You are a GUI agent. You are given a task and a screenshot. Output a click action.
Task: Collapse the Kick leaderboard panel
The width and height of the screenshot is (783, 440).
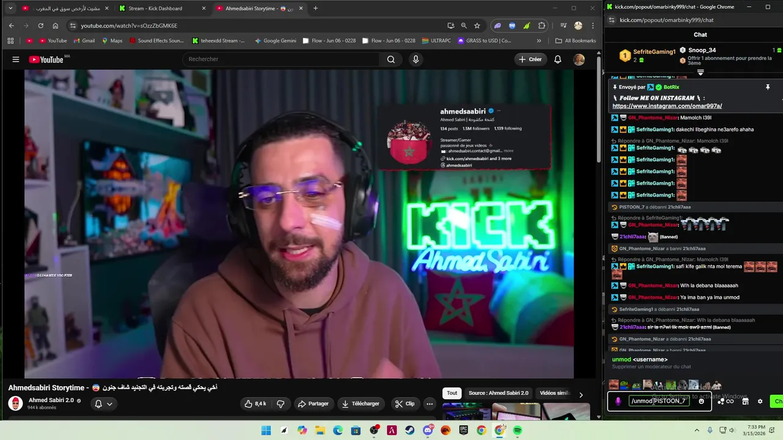pyautogui.click(x=700, y=72)
